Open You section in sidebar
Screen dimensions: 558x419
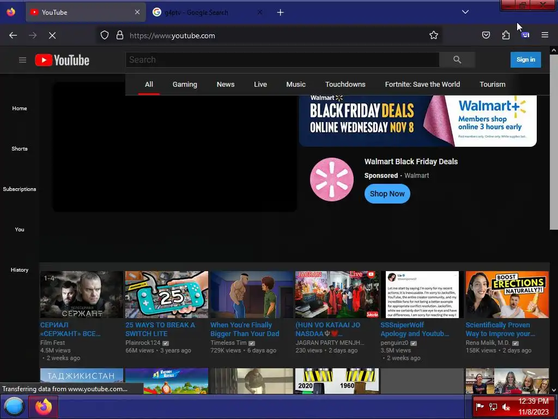[x=20, y=230]
